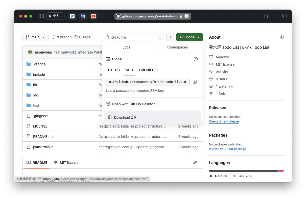This screenshot has width=306, height=201.
Task: Open the Twitter favorite in toolbar
Action: click(72, 16)
